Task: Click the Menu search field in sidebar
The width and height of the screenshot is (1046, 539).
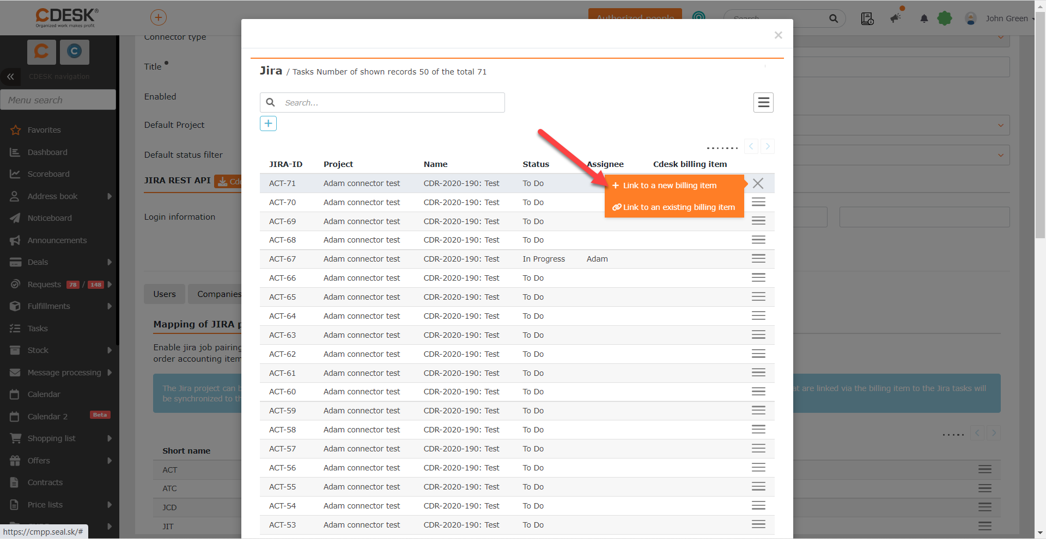Action: pos(58,100)
